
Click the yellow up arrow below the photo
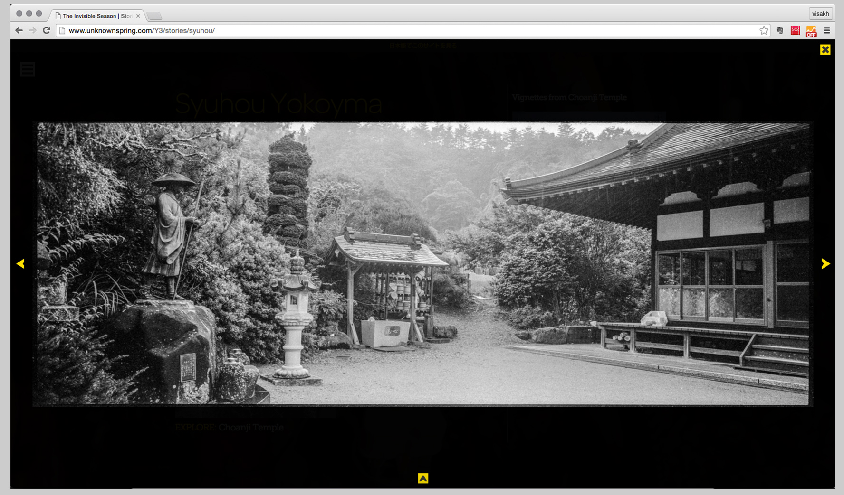click(x=423, y=478)
